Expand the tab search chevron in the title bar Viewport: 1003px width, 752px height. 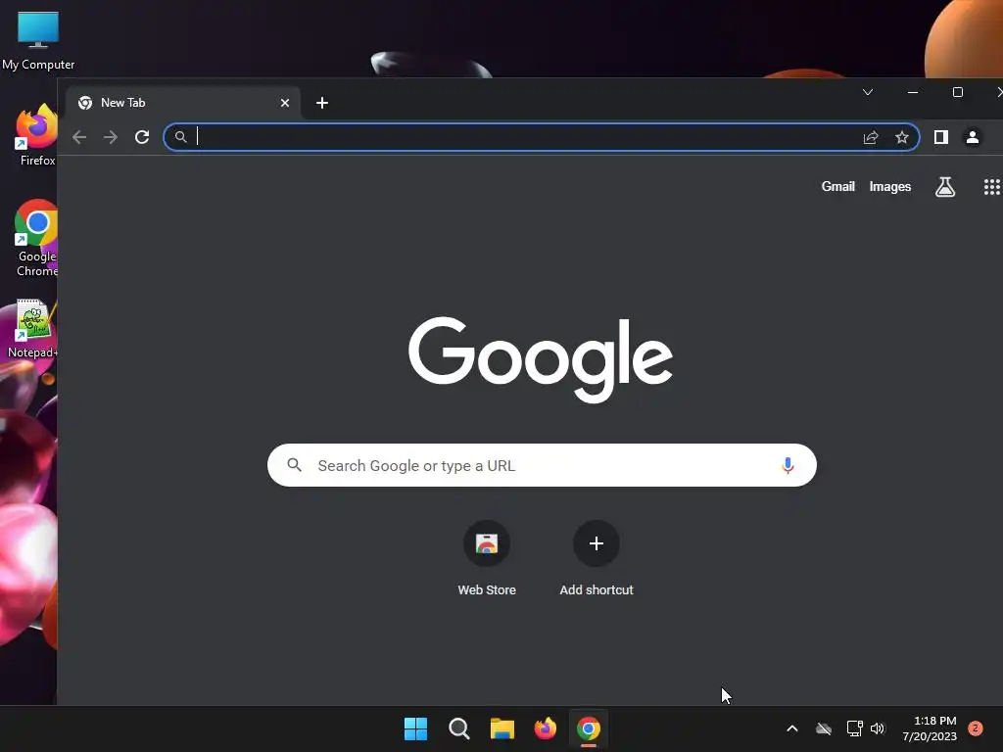[868, 92]
